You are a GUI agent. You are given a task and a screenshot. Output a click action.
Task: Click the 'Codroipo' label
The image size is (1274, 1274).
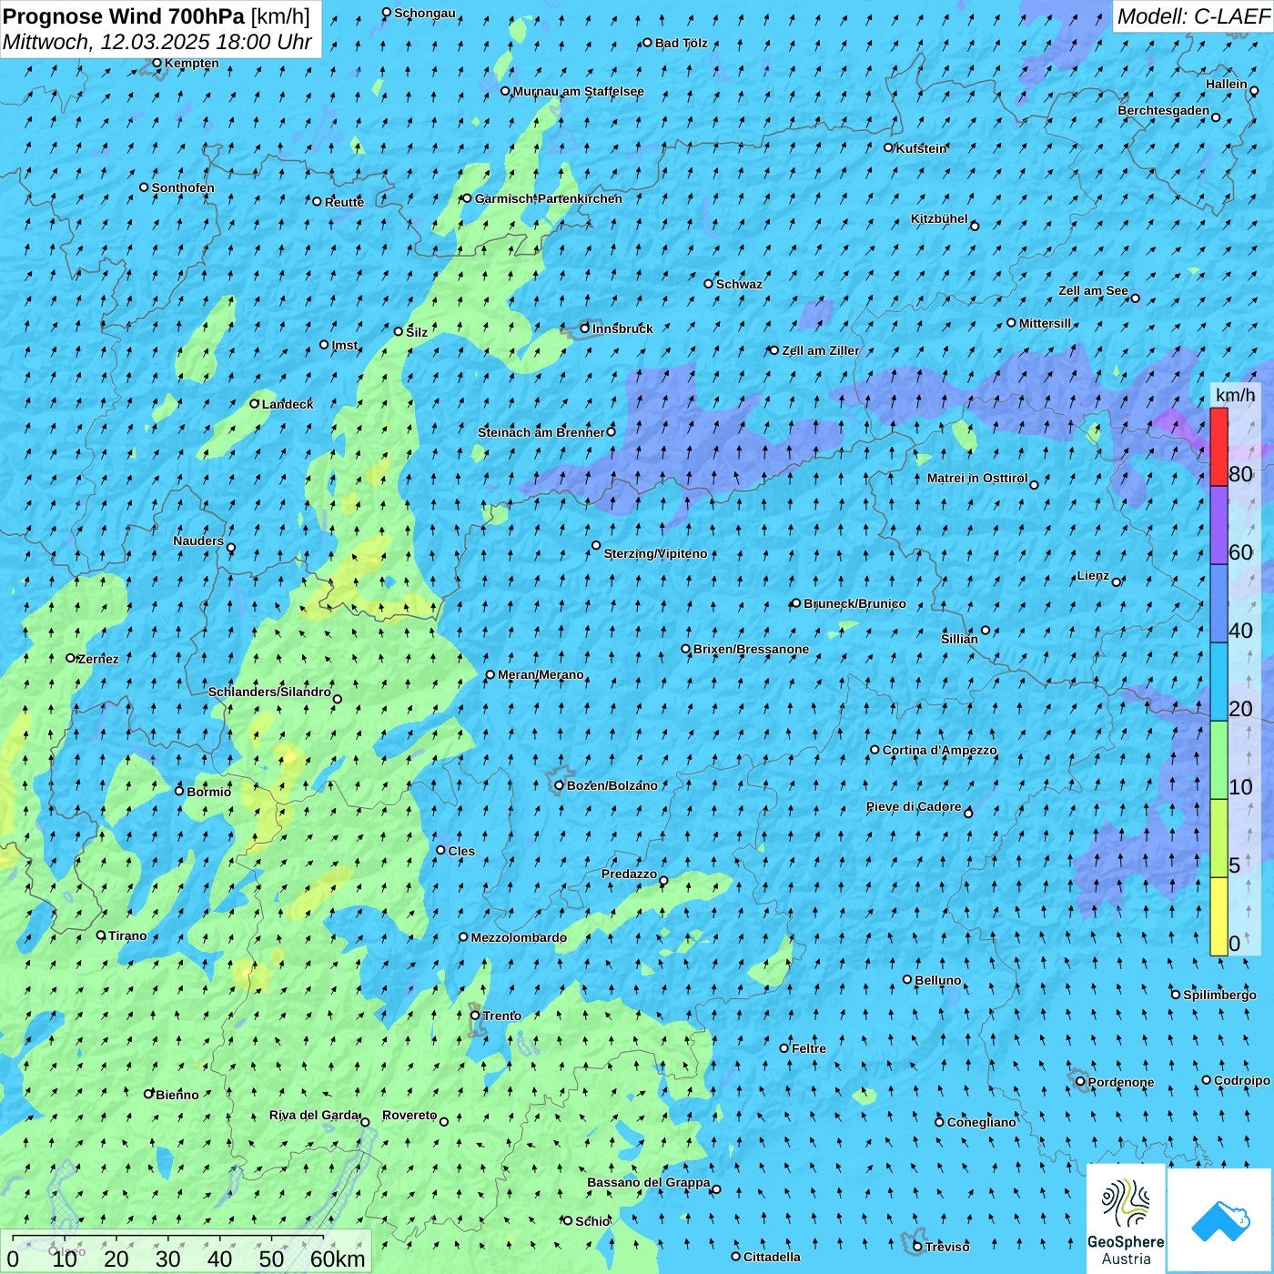pos(1242,1080)
